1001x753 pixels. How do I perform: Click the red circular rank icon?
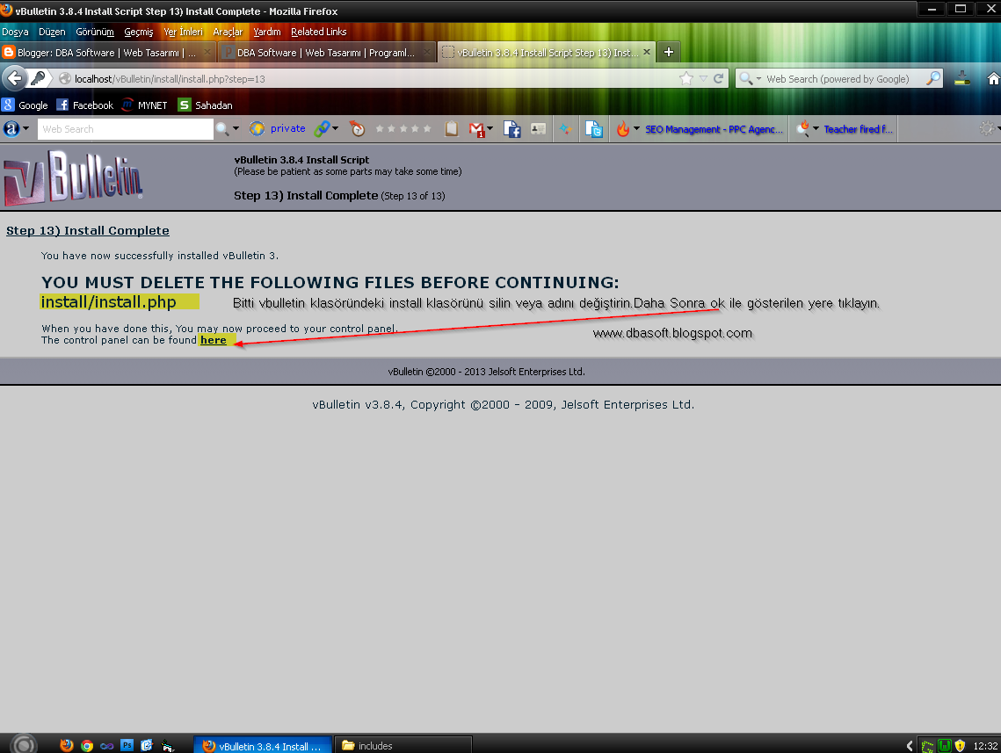pyautogui.click(x=358, y=129)
